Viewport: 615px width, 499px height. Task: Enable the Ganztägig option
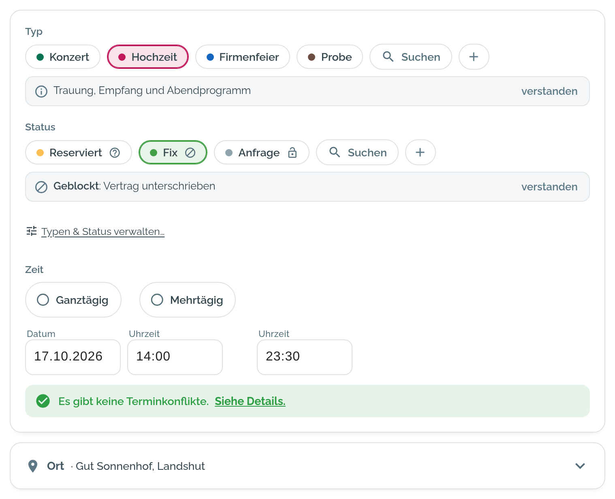[x=73, y=300]
